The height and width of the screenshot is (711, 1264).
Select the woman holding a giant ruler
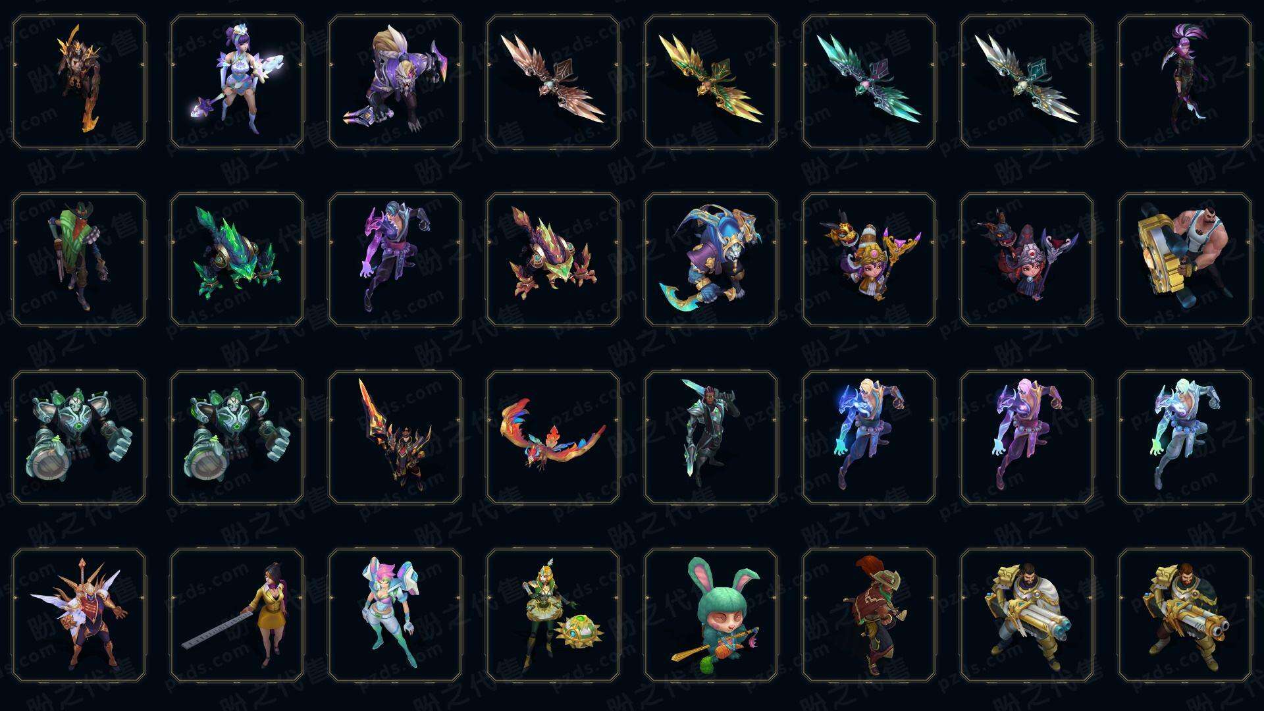pos(237,615)
